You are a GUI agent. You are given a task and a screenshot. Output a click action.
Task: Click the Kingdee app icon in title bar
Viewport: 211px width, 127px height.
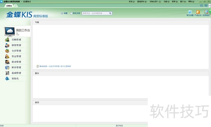pos(1,2)
